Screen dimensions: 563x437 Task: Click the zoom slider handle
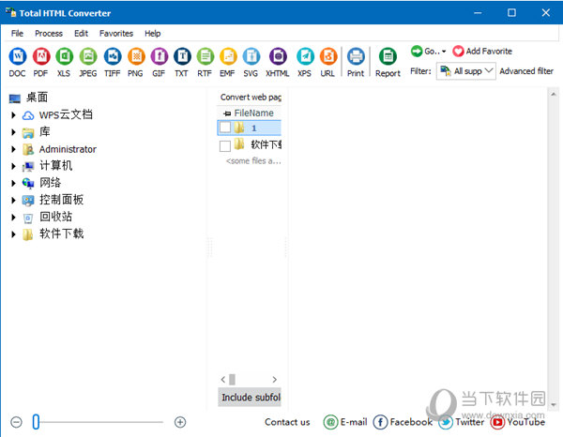(36, 422)
